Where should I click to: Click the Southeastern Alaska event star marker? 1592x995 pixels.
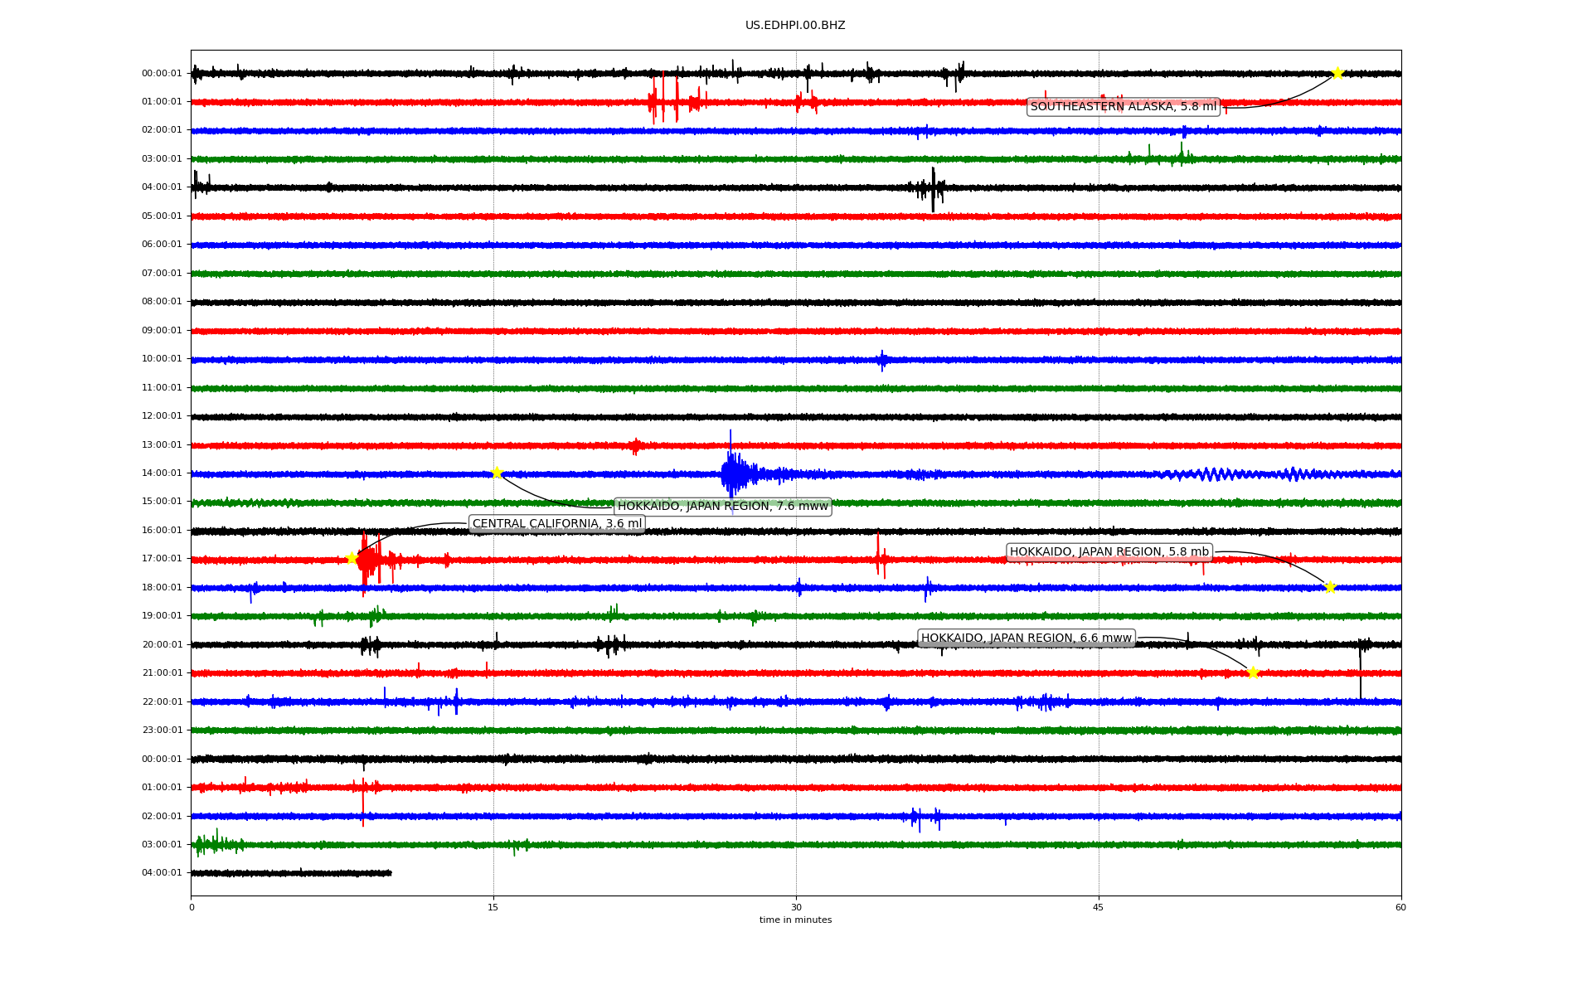click(x=1337, y=74)
